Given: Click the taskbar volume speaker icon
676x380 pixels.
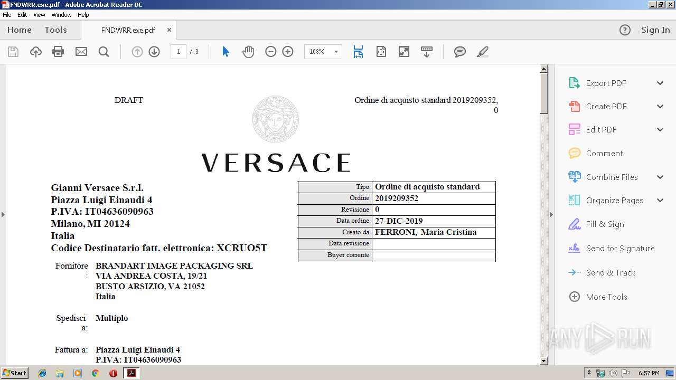Looking at the screenshot, I should 613,373.
